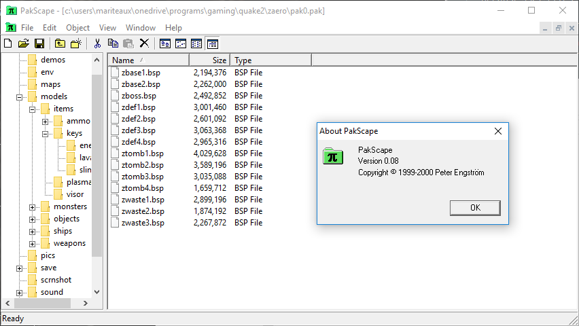Click the tree vertical scrollbar down arrow
The image size is (579, 326).
96,291
